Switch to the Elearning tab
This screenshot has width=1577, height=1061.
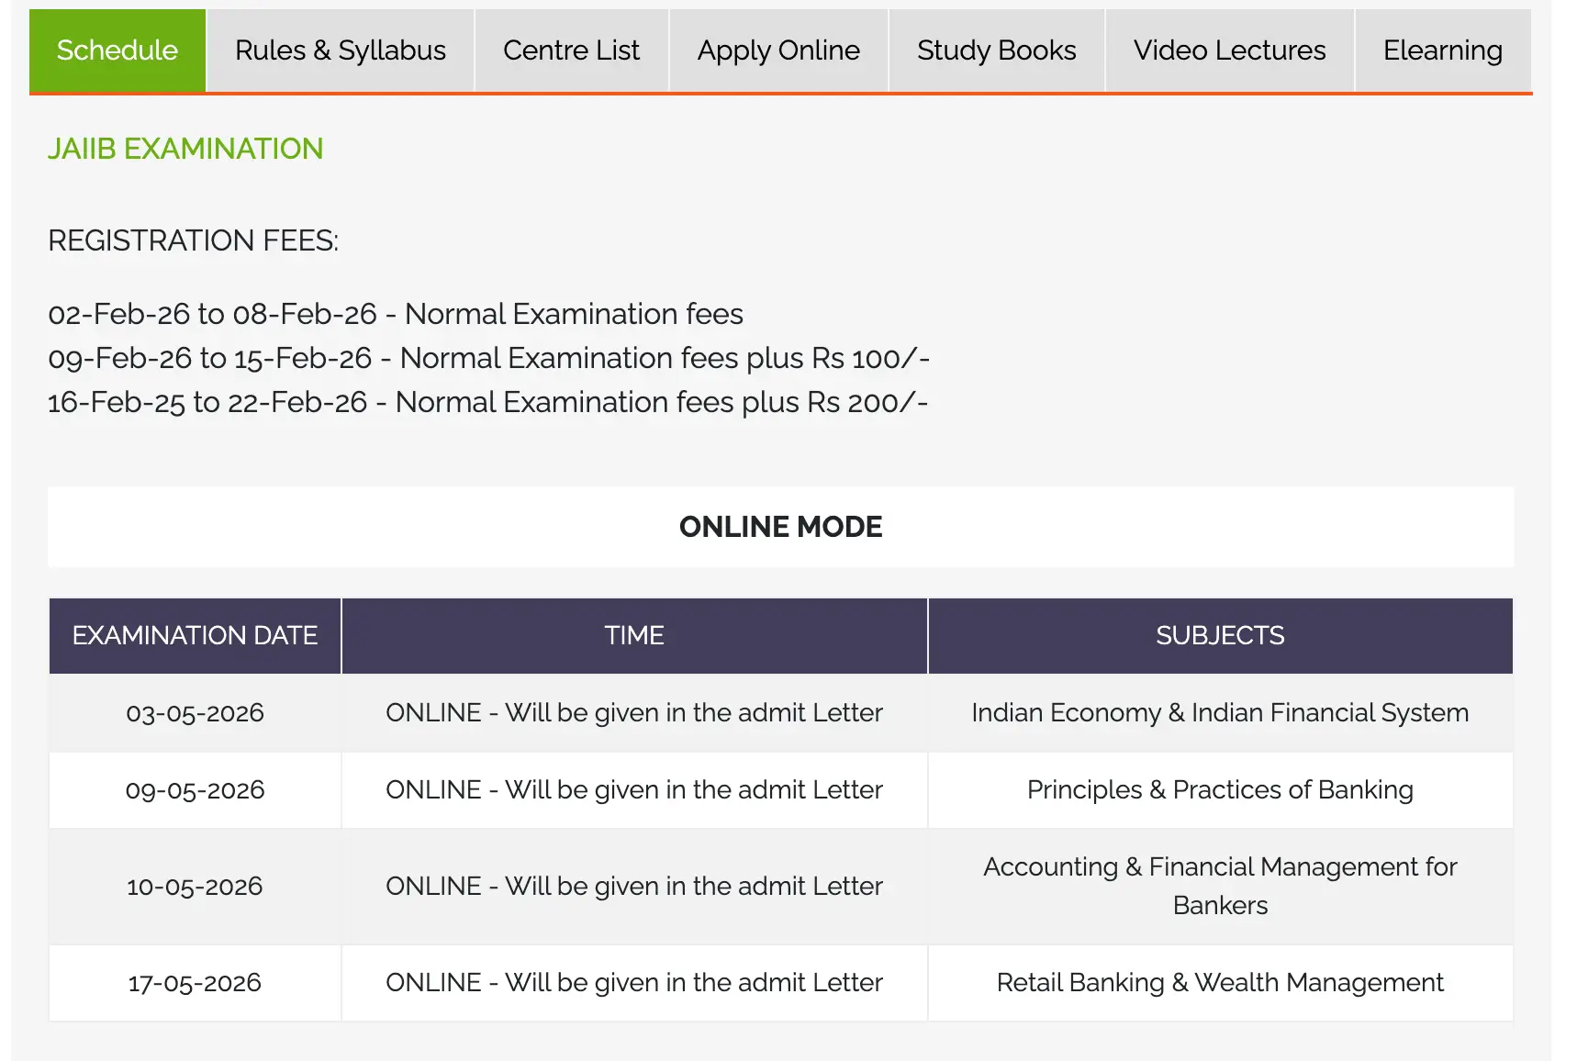click(1442, 50)
